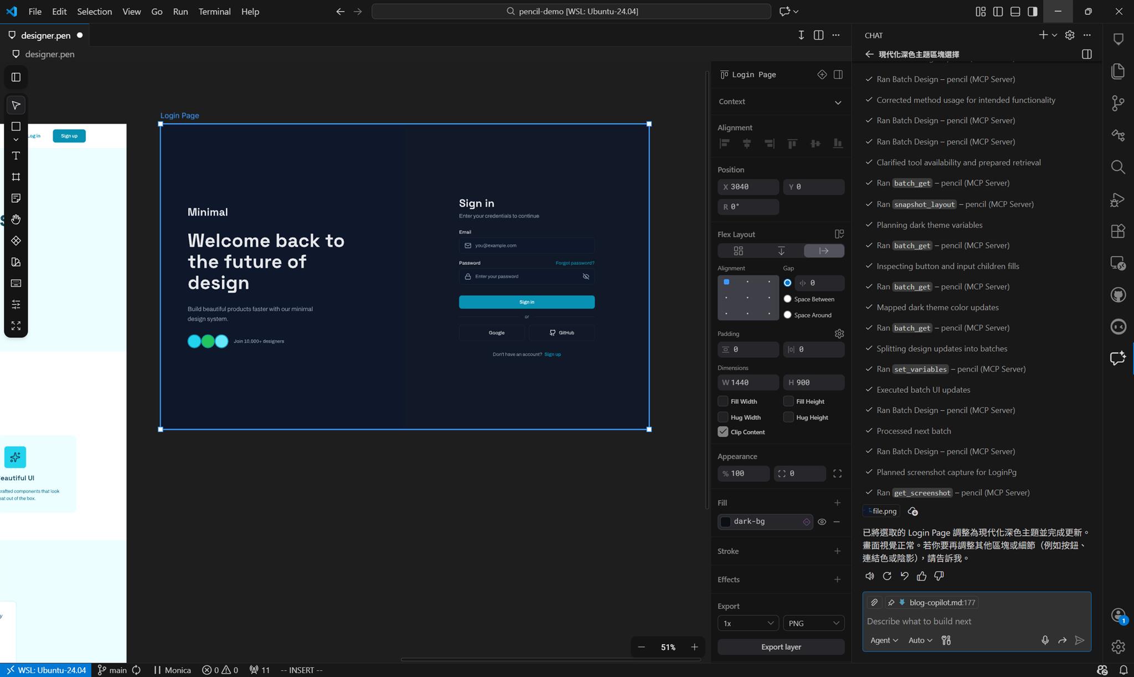
Task: Select the Text tool in toolbar
Action: pos(16,156)
